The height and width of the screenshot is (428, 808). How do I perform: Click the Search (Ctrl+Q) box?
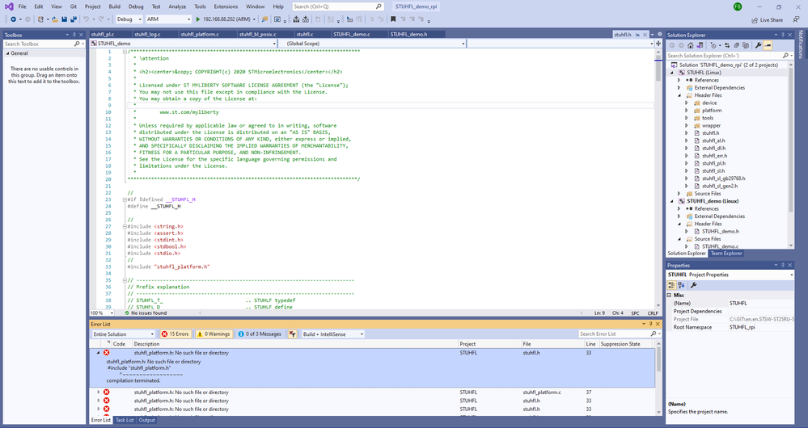[x=338, y=6]
